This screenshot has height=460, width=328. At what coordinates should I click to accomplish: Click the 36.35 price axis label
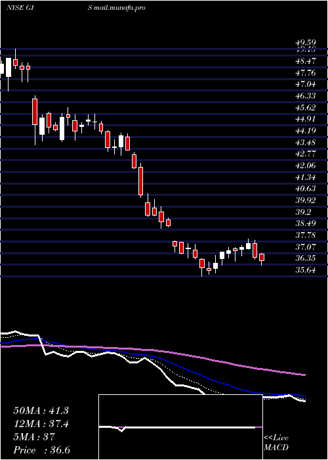click(x=305, y=258)
